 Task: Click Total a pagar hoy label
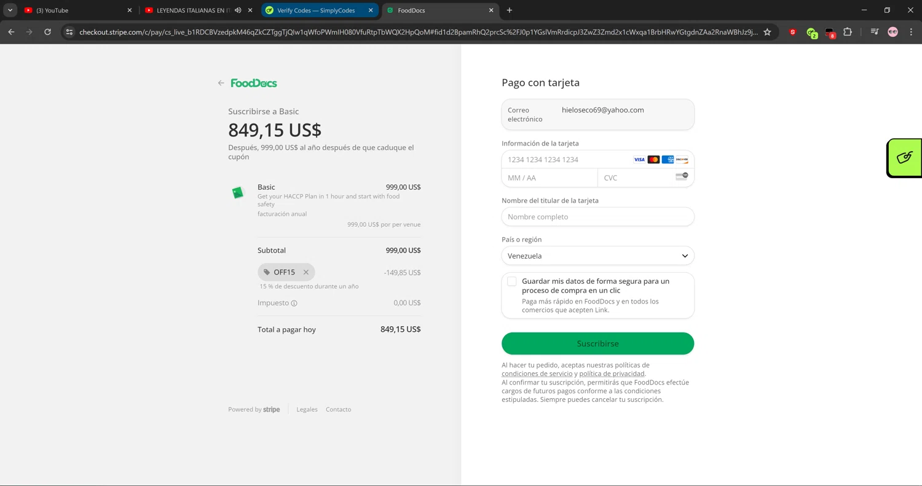(286, 330)
